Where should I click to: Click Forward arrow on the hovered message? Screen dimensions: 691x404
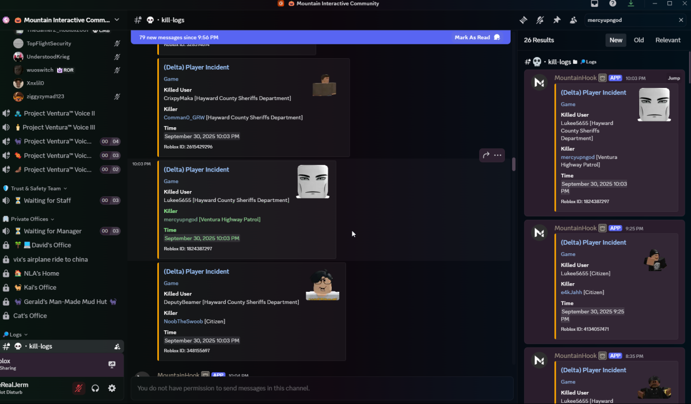(x=486, y=155)
